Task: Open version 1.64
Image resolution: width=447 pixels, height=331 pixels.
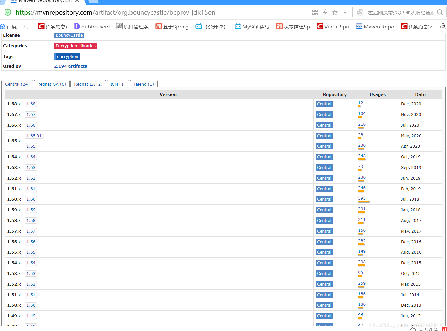Action: [31, 157]
